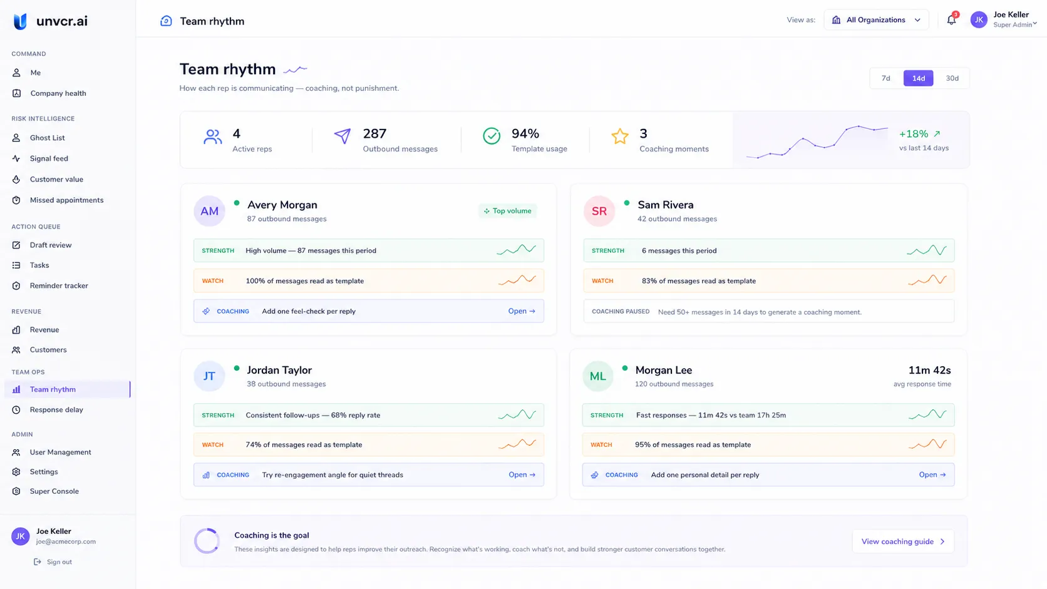This screenshot has height=589, width=1047.
Task: Open the notifications bell icon
Action: click(x=951, y=20)
